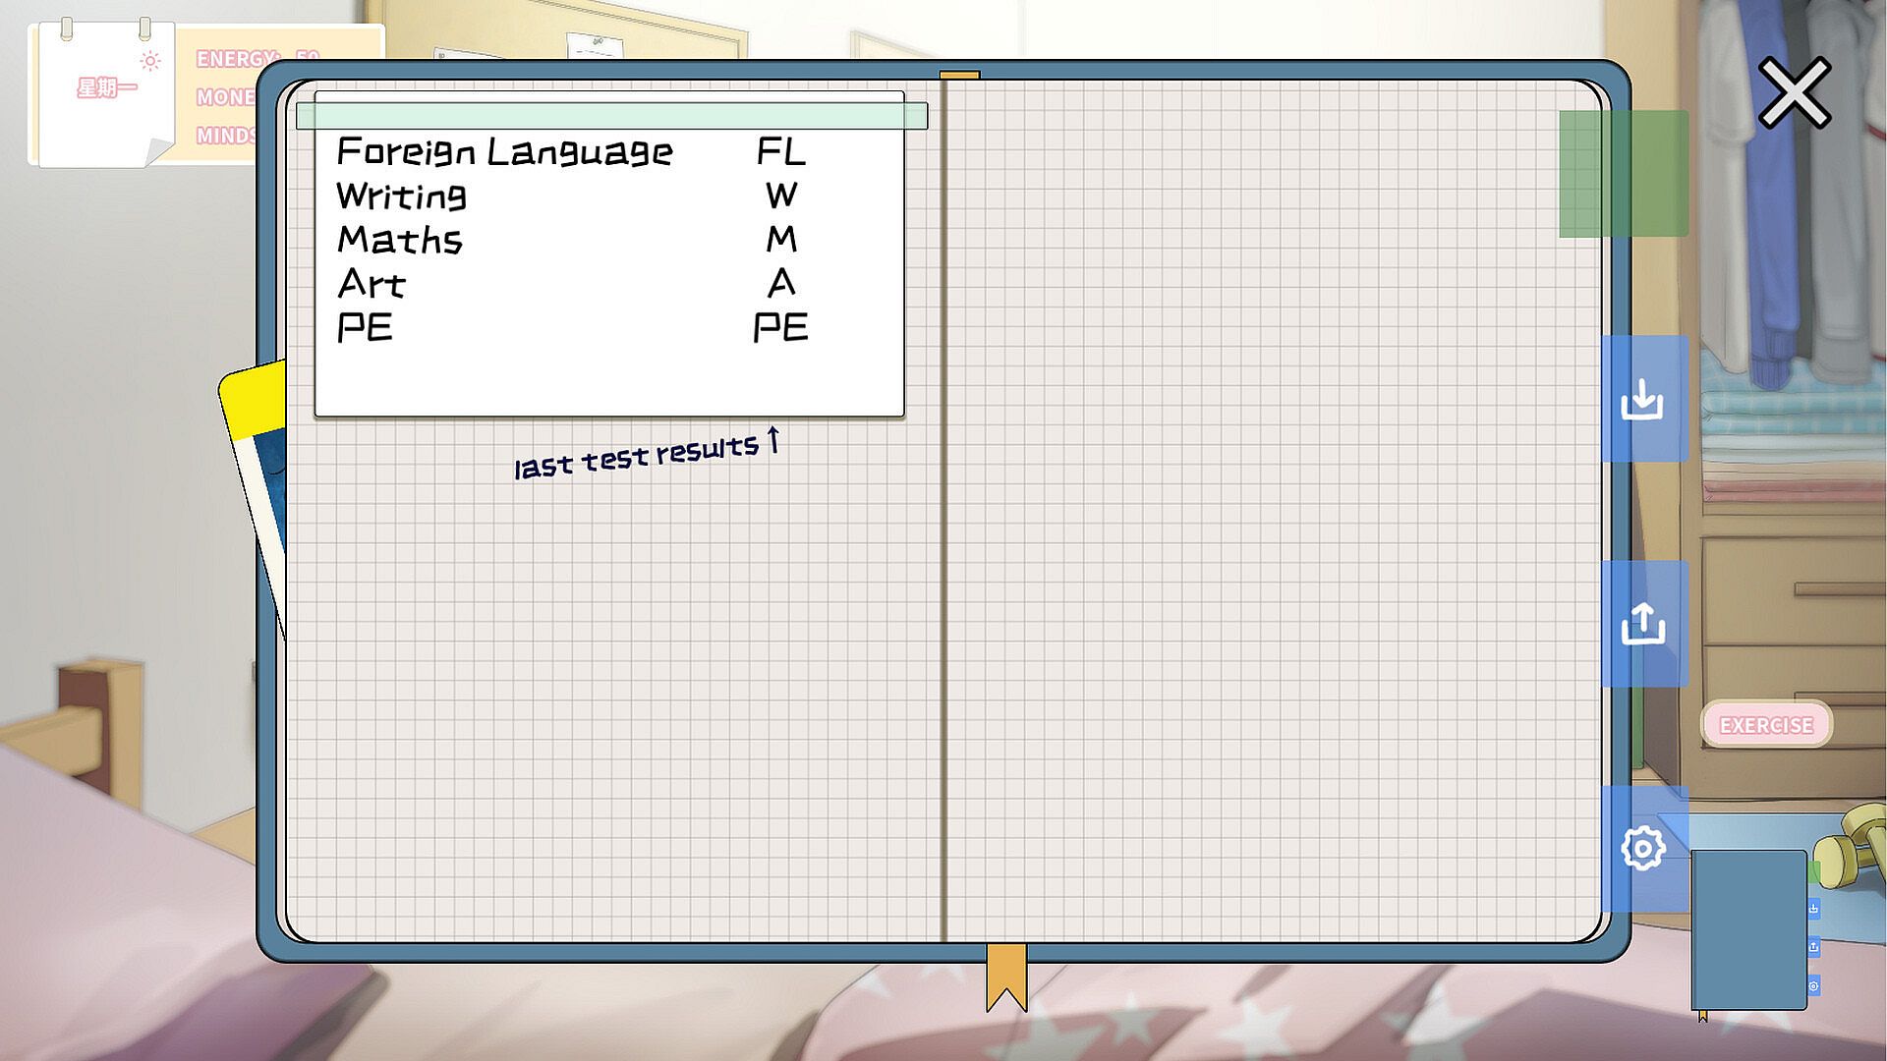Click the mini notebook's gear tab icon
Viewport: 1887px width, 1061px height.
[x=1814, y=985]
